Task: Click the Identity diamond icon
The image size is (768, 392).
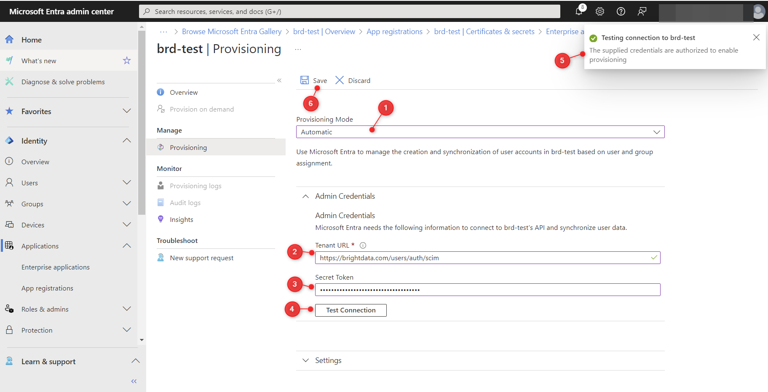Action: coord(9,141)
